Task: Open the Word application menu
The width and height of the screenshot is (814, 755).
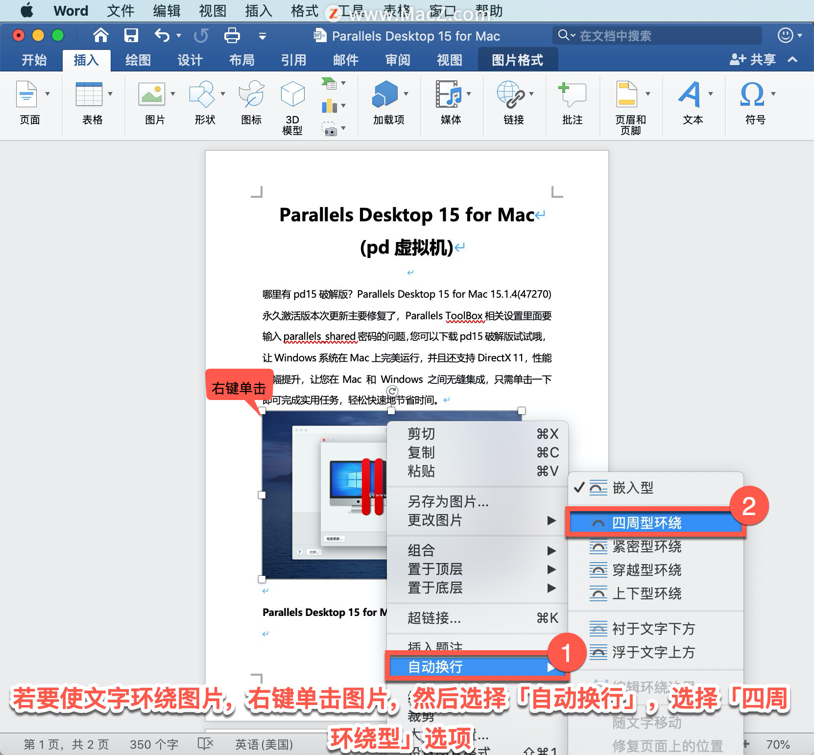Action: (71, 11)
